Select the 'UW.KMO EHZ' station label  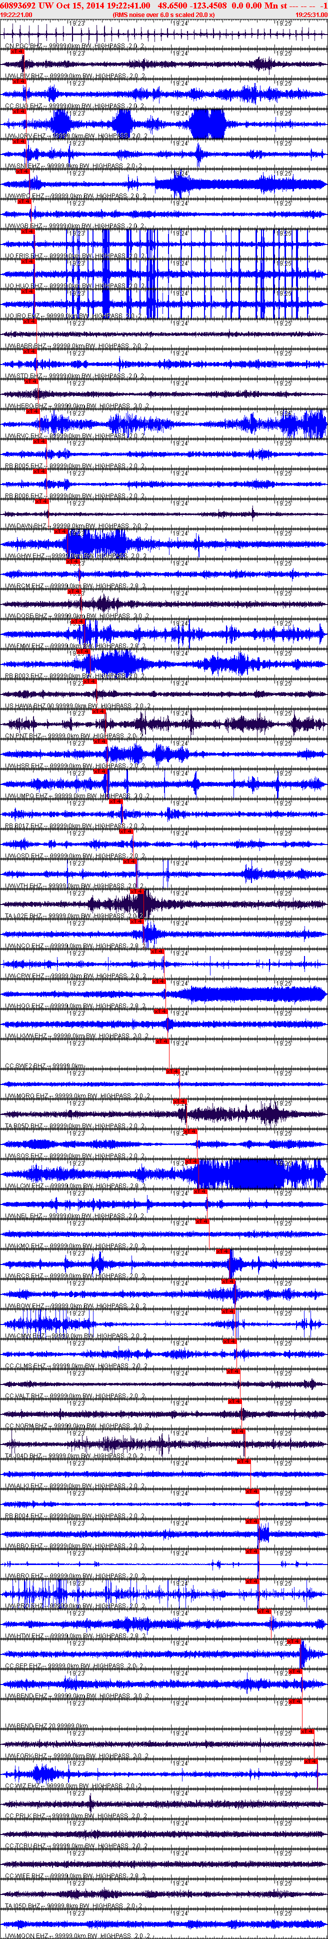pos(24,1246)
